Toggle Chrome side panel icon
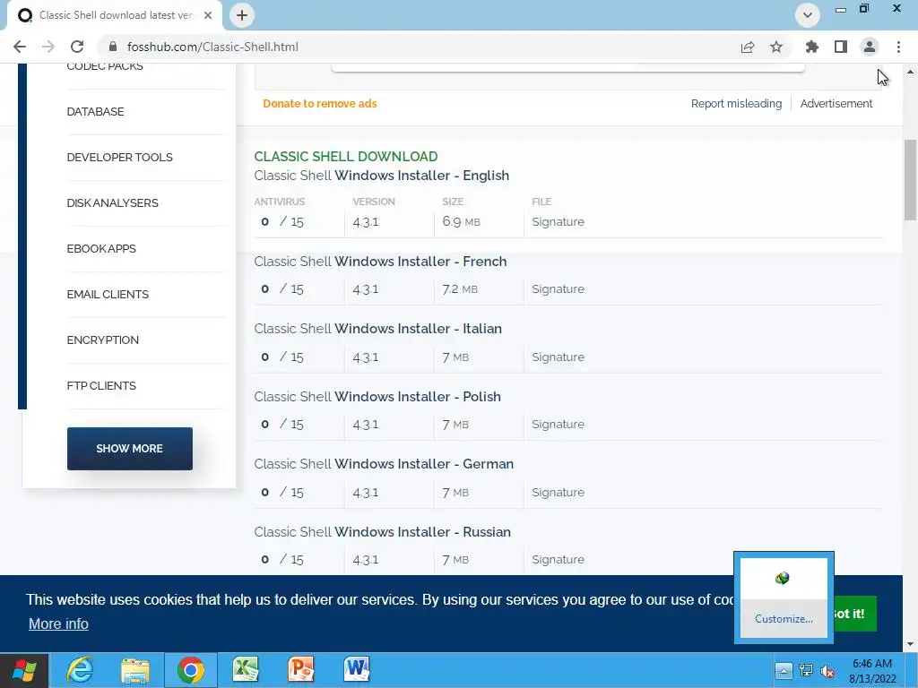Screen dimensions: 918x688 841,47
